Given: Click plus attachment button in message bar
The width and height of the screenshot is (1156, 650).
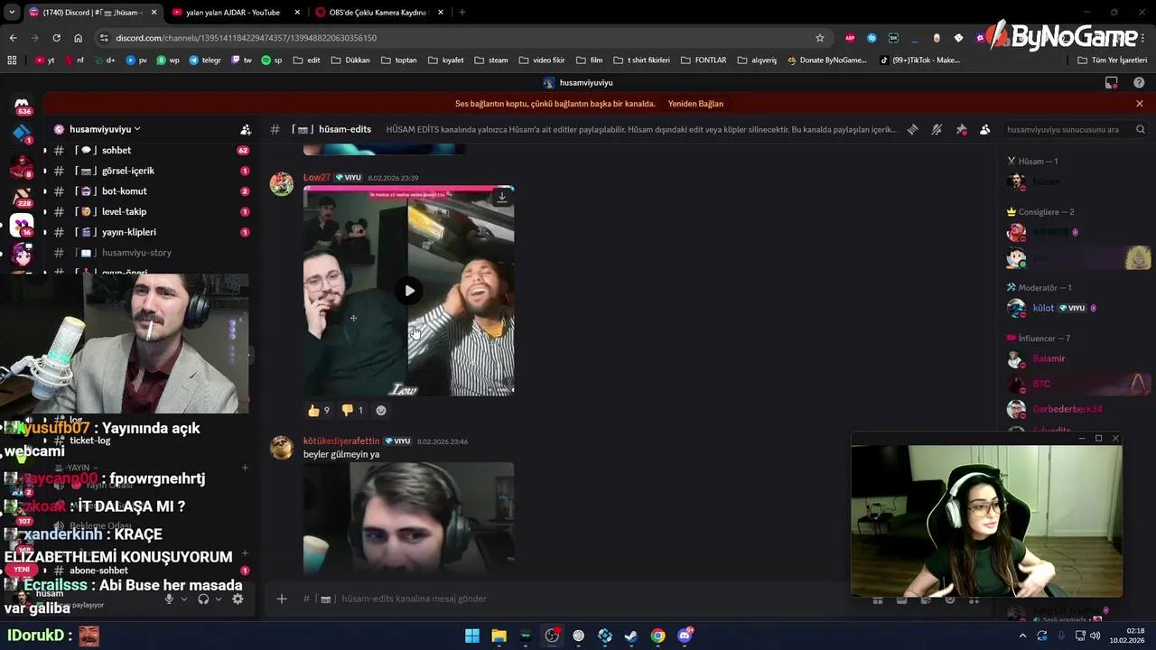Looking at the screenshot, I should click(x=282, y=599).
